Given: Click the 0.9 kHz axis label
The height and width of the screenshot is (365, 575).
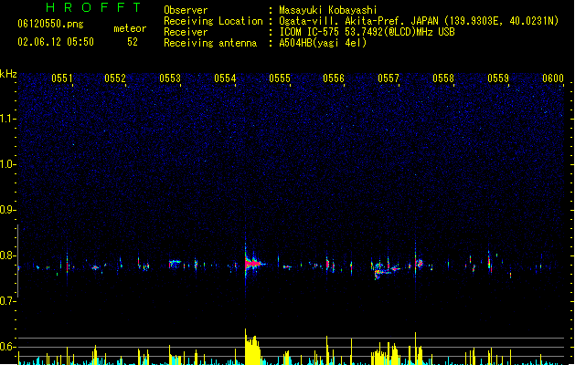Looking at the screenshot, I should [8, 210].
